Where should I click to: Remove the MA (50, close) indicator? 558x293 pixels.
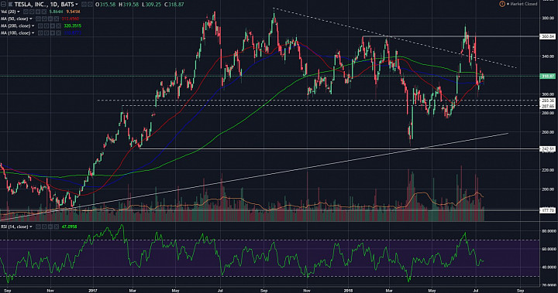pyautogui.click(x=57, y=19)
